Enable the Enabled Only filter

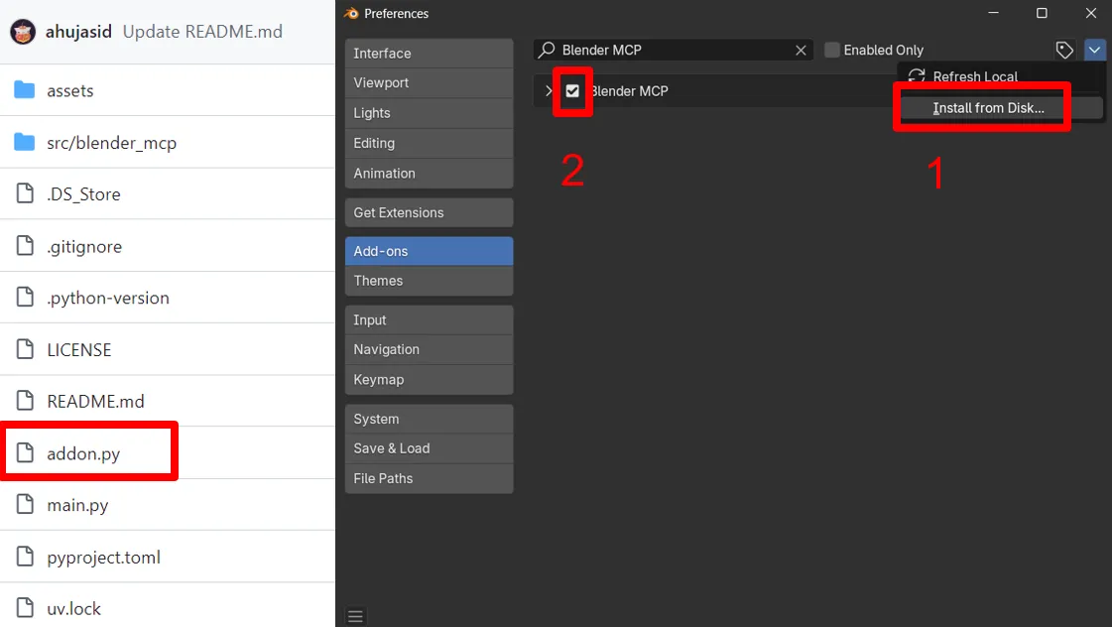831,50
